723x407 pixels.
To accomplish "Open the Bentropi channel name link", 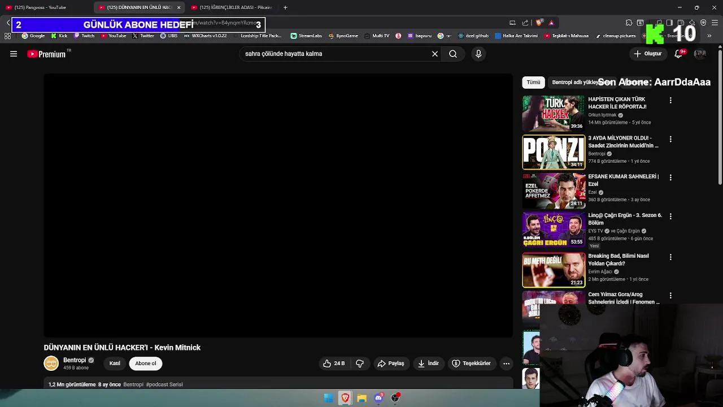I will tap(75, 360).
